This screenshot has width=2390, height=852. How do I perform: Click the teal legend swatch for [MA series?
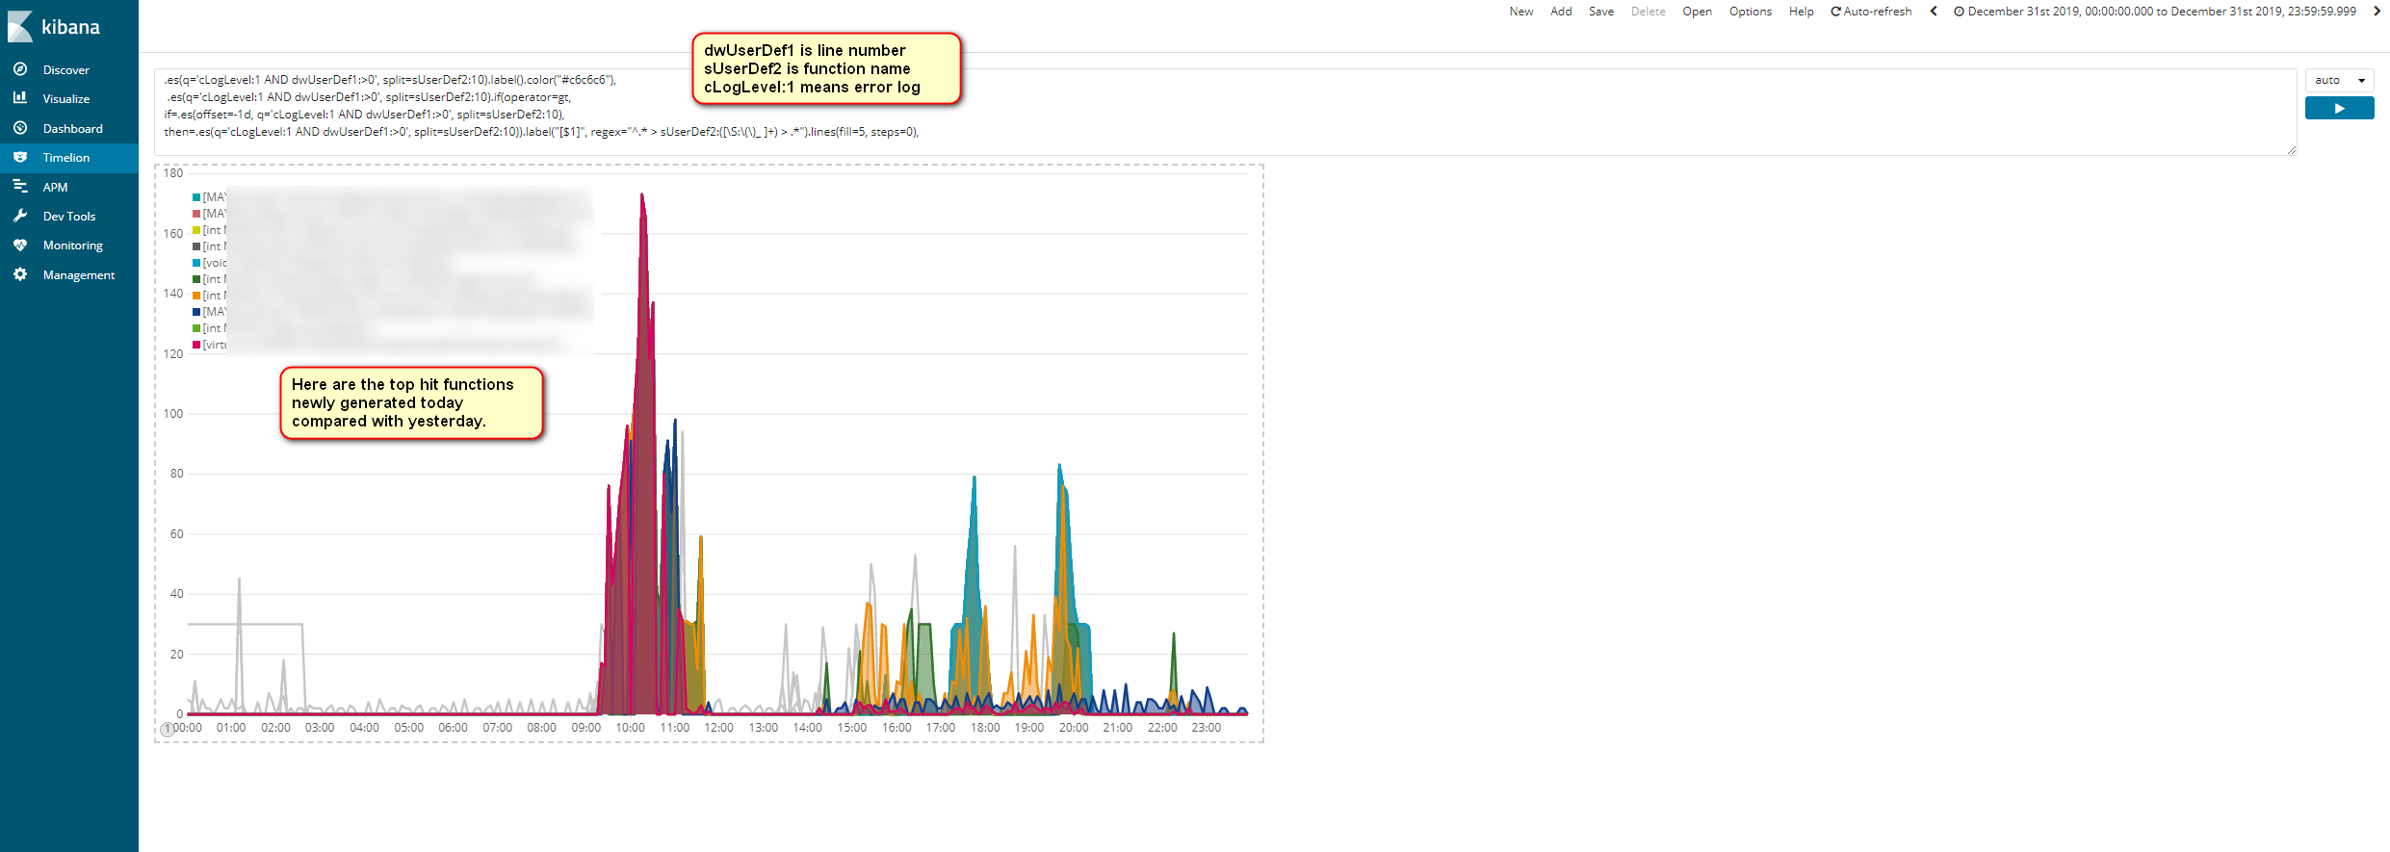(x=196, y=197)
